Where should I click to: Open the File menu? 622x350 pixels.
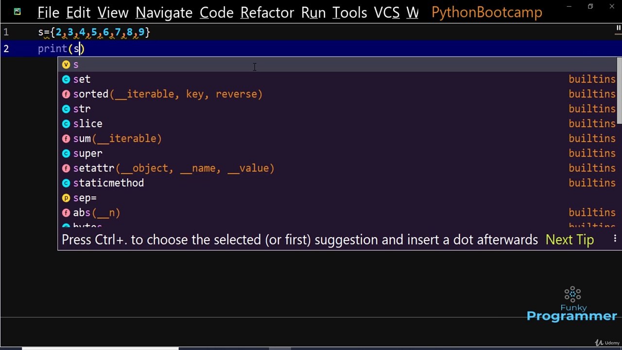pos(48,13)
